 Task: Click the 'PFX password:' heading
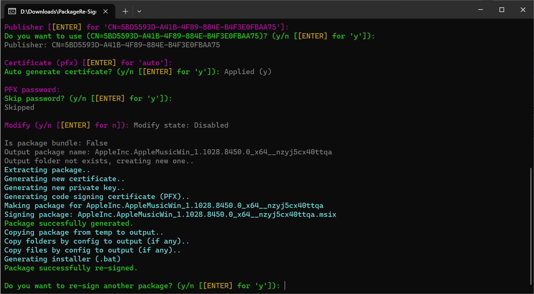click(x=32, y=89)
